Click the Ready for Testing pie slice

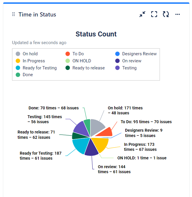pos(79,146)
